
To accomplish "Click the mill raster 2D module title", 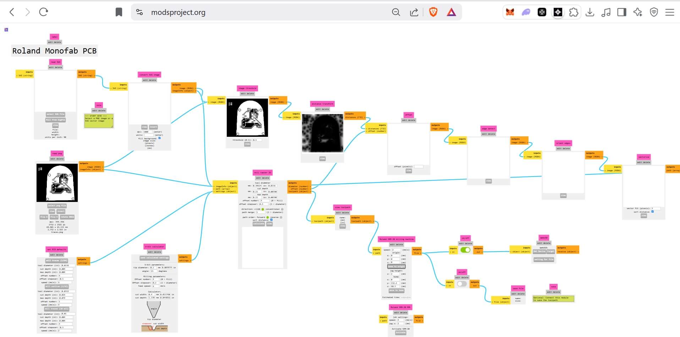I will click(263, 173).
